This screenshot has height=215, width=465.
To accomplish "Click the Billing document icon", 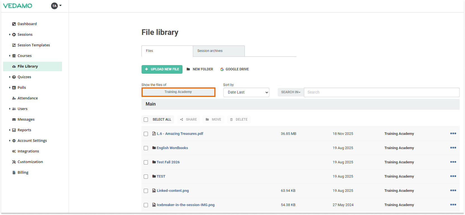I will 14,173.
